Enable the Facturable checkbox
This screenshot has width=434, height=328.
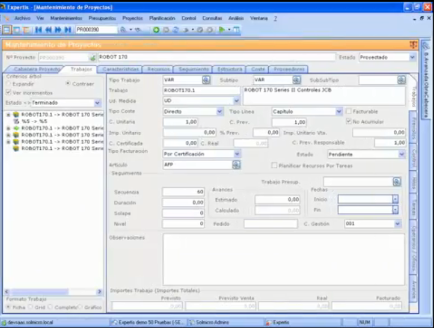click(349, 111)
